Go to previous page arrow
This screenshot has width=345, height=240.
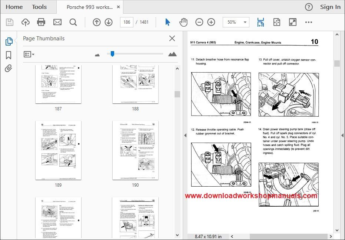tap(97, 22)
